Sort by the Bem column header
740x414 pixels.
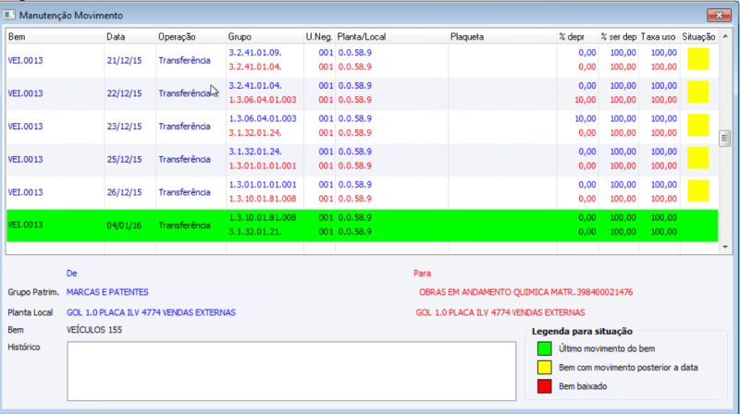coord(55,37)
